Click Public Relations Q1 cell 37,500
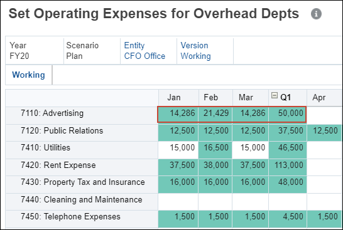The image size is (343, 230). pyautogui.click(x=288, y=133)
